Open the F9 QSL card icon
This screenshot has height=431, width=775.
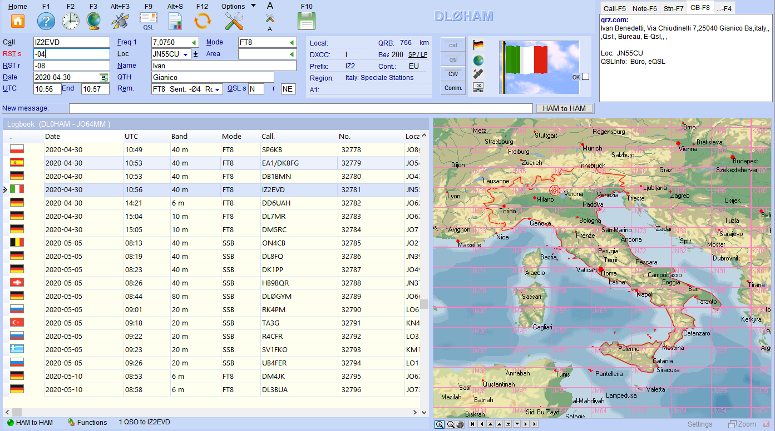(x=148, y=21)
